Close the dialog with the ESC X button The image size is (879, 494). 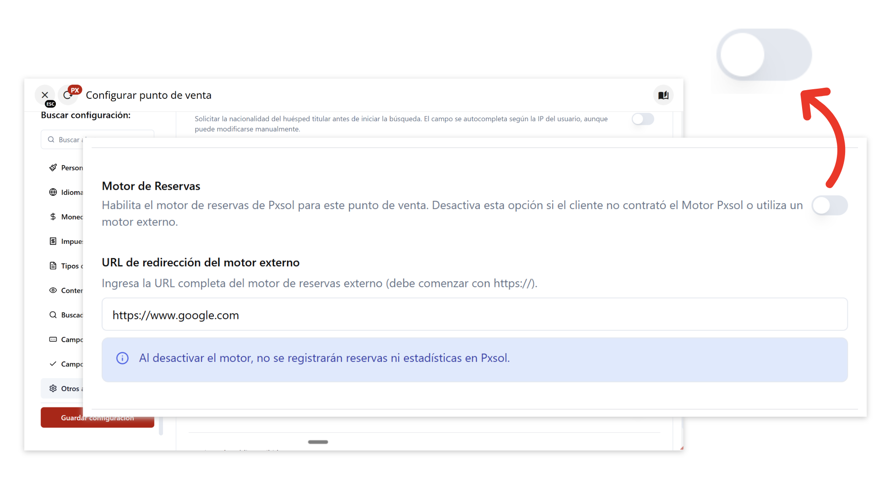[x=45, y=95]
